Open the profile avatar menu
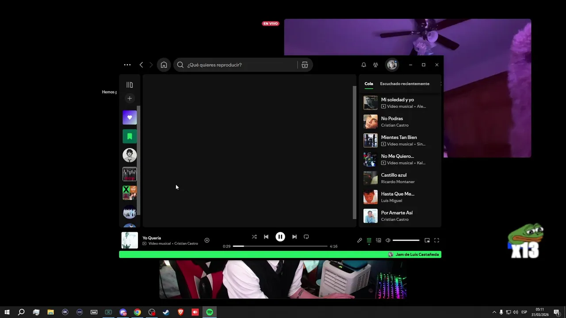Screen dimensions: 566x318 pos(392,65)
